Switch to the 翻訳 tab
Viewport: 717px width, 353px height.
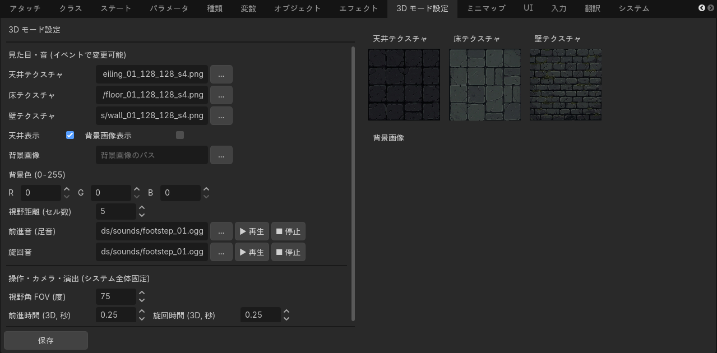click(592, 8)
